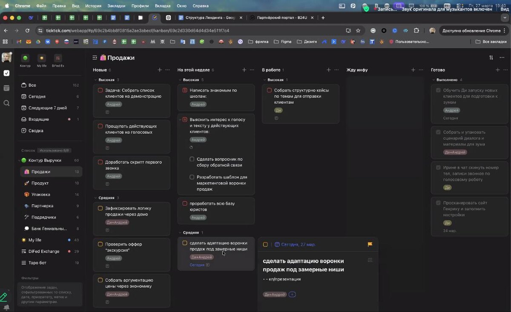511x312 pixels.
Task: Open the calendar view in left rail
Action: 6,88
